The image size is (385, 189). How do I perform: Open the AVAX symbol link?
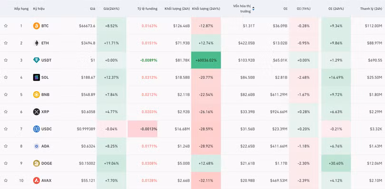(x=47, y=180)
